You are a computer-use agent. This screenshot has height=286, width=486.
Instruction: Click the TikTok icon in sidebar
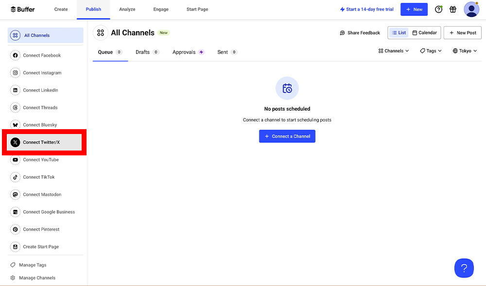15,177
